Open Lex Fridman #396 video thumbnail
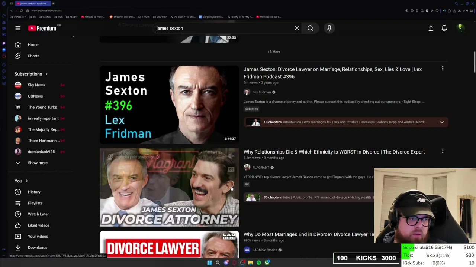The image size is (476, 267). [x=169, y=105]
